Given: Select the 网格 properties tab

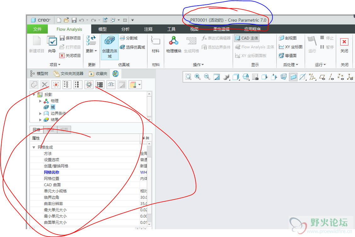Looking at the screenshot, I should [36, 129].
